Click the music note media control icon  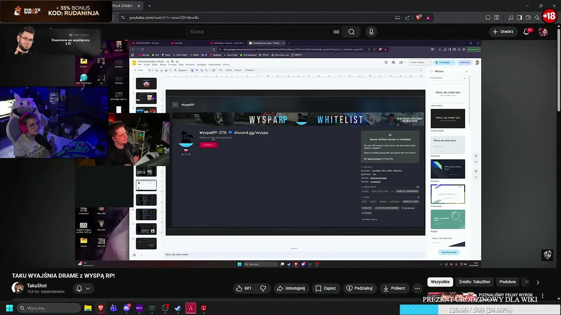pyautogui.click(x=511, y=17)
